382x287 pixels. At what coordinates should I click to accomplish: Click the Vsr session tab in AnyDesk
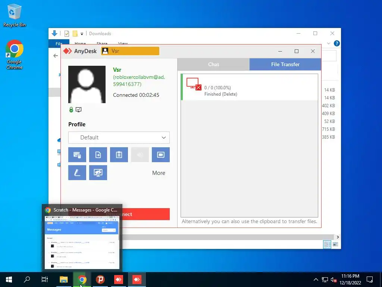[x=130, y=51]
